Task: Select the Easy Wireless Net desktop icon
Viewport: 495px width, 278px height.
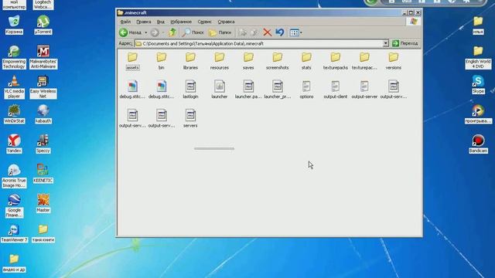Action: click(43, 86)
